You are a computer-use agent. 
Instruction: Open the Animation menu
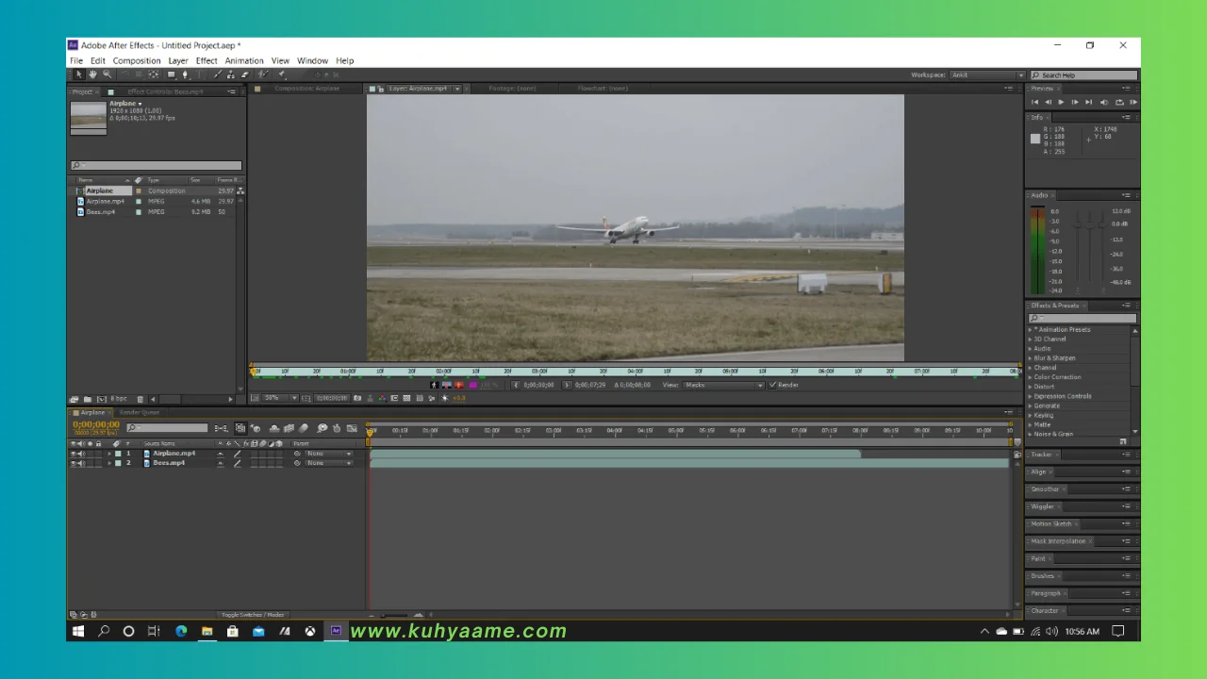[x=244, y=60]
